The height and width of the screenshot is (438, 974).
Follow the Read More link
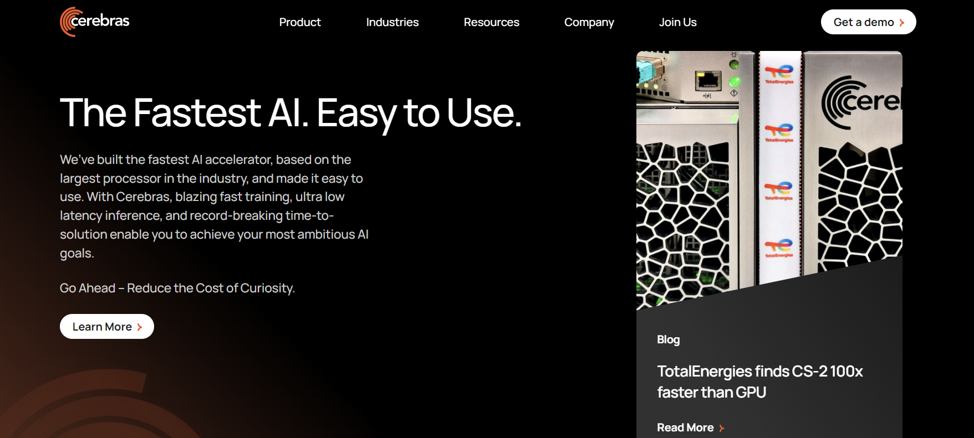[x=685, y=427]
